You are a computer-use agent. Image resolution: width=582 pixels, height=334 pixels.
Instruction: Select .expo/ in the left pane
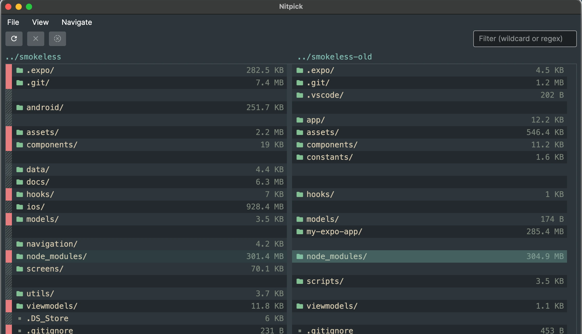pos(149,70)
